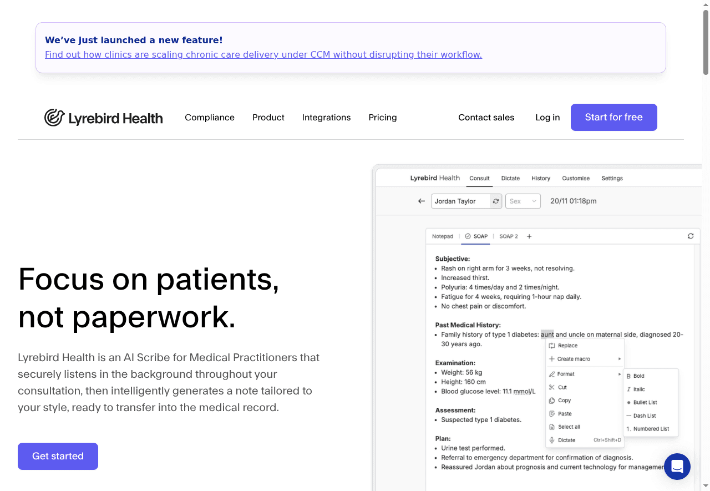This screenshot has width=710, height=491.
Task: Open the CCM chronic care announcement link
Action: (263, 54)
